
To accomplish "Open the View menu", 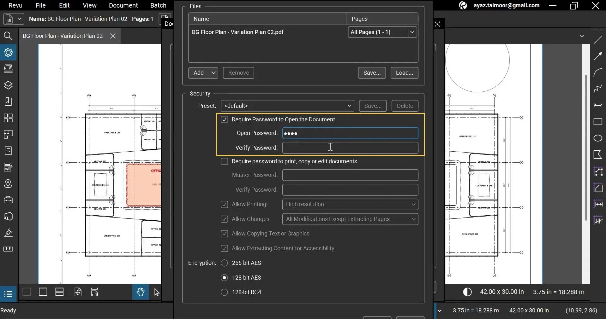I will click(x=90, y=5).
